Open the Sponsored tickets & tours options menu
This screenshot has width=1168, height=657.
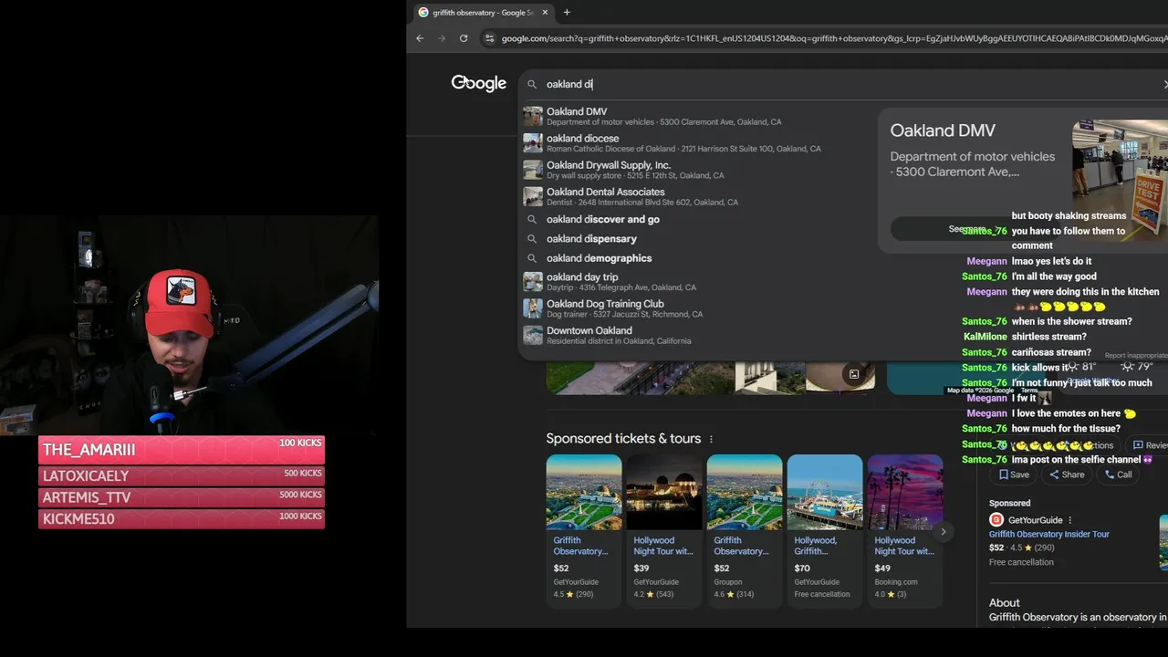pos(711,439)
